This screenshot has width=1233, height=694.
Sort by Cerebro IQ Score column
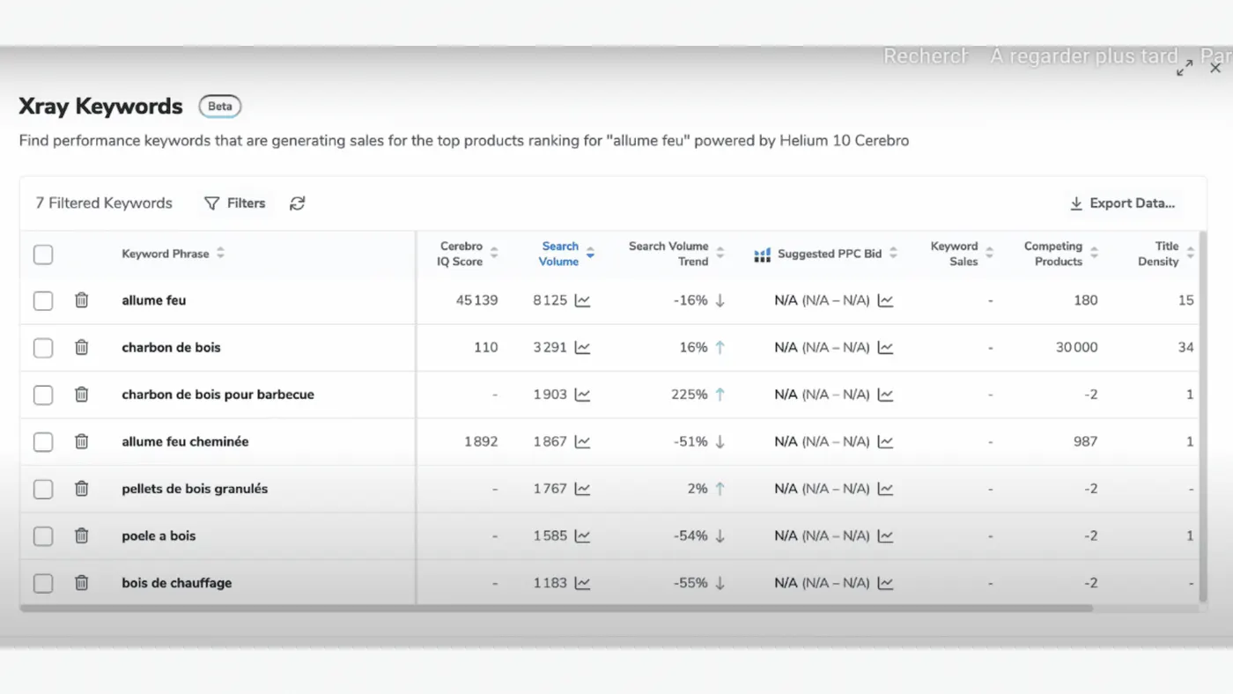[x=494, y=254]
